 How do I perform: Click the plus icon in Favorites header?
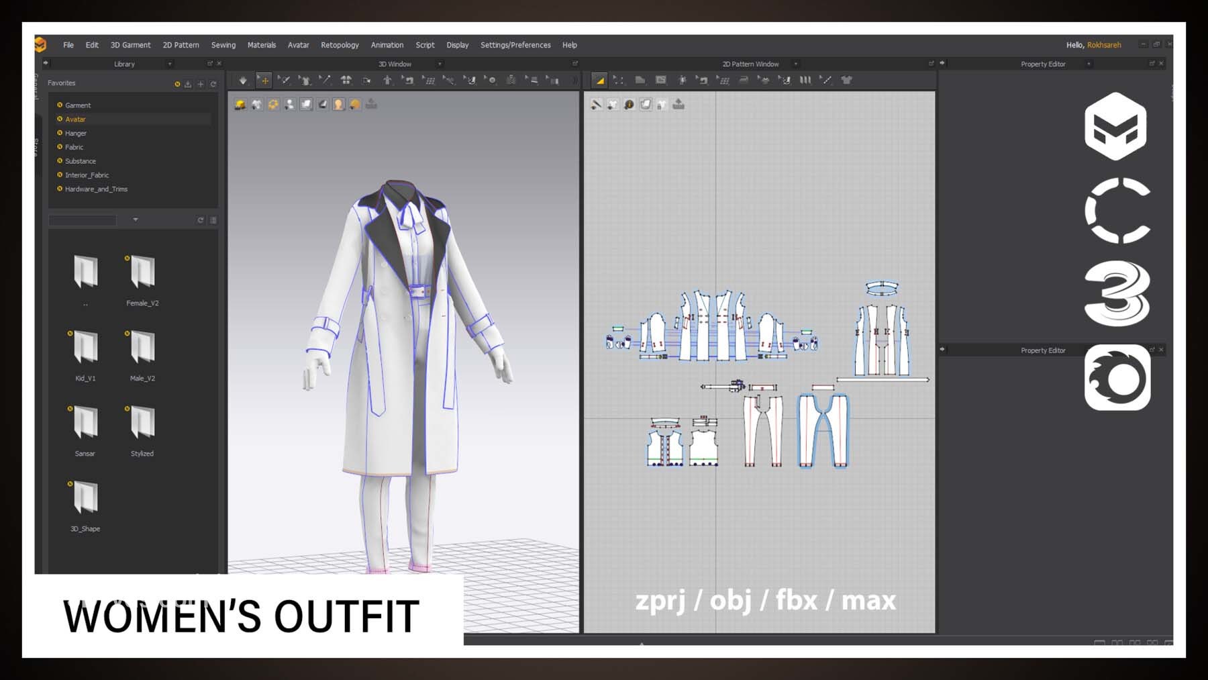pyautogui.click(x=201, y=84)
